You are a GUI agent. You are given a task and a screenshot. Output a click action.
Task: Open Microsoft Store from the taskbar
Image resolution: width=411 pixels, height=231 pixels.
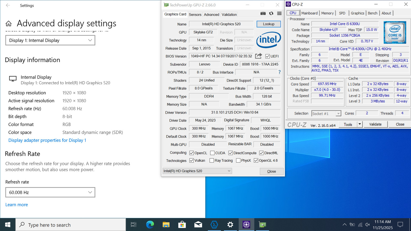click(182, 225)
